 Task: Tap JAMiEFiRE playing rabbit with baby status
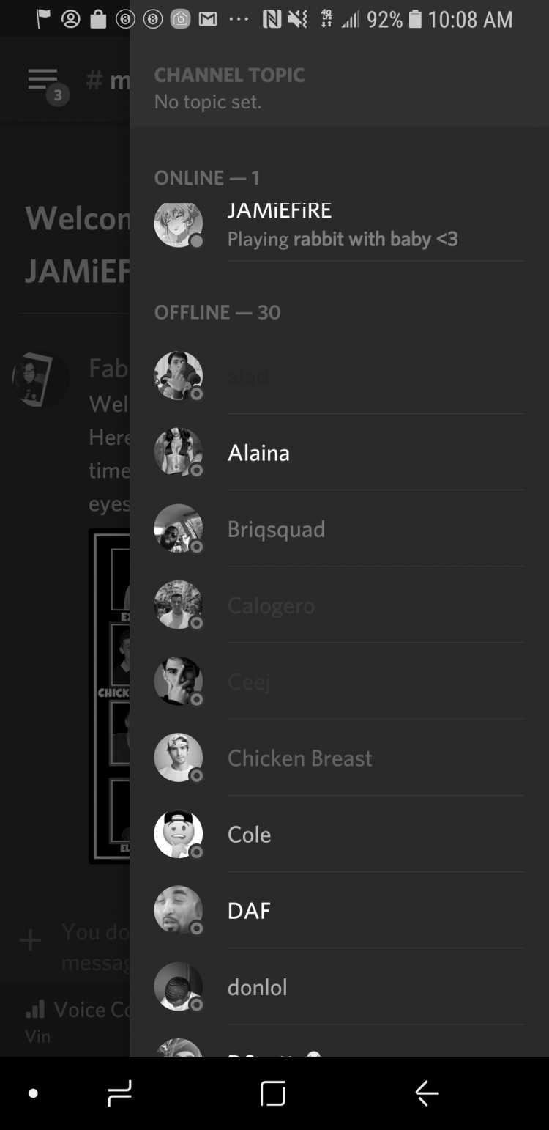coord(343,239)
